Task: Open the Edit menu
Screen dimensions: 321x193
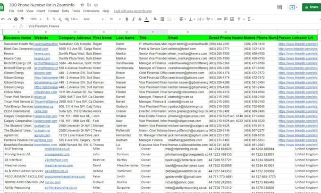Action: (20, 11)
